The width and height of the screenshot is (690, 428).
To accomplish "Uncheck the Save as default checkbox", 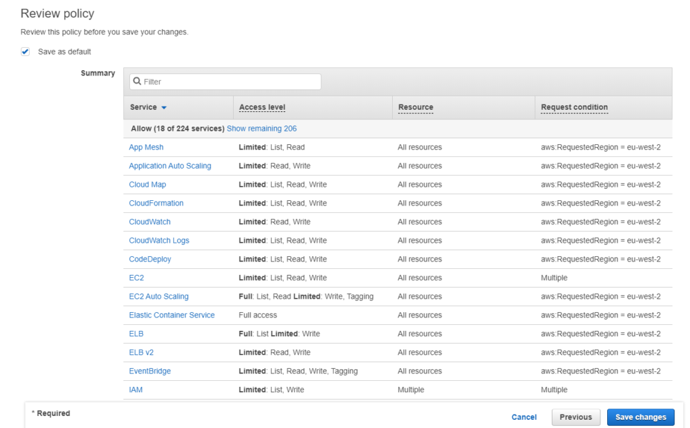I will coord(26,52).
